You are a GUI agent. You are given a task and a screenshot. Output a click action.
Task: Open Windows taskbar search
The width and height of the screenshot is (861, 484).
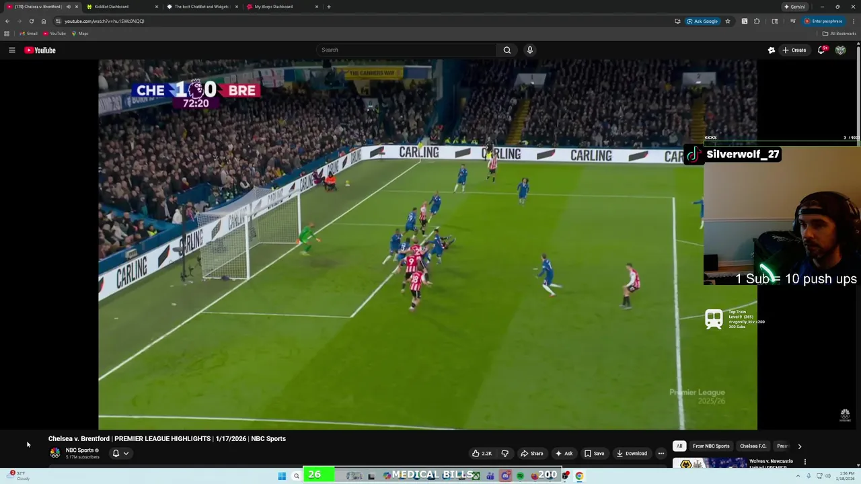pyautogui.click(x=296, y=476)
